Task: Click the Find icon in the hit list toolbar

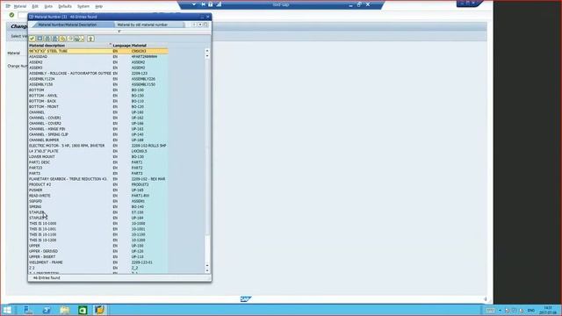Action: (47, 39)
